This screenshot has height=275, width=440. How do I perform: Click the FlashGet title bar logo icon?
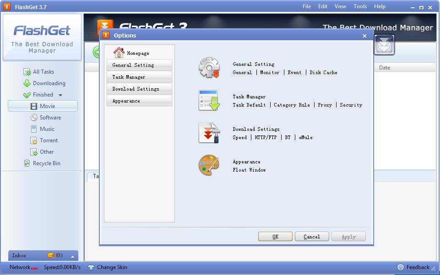(x=7, y=6)
